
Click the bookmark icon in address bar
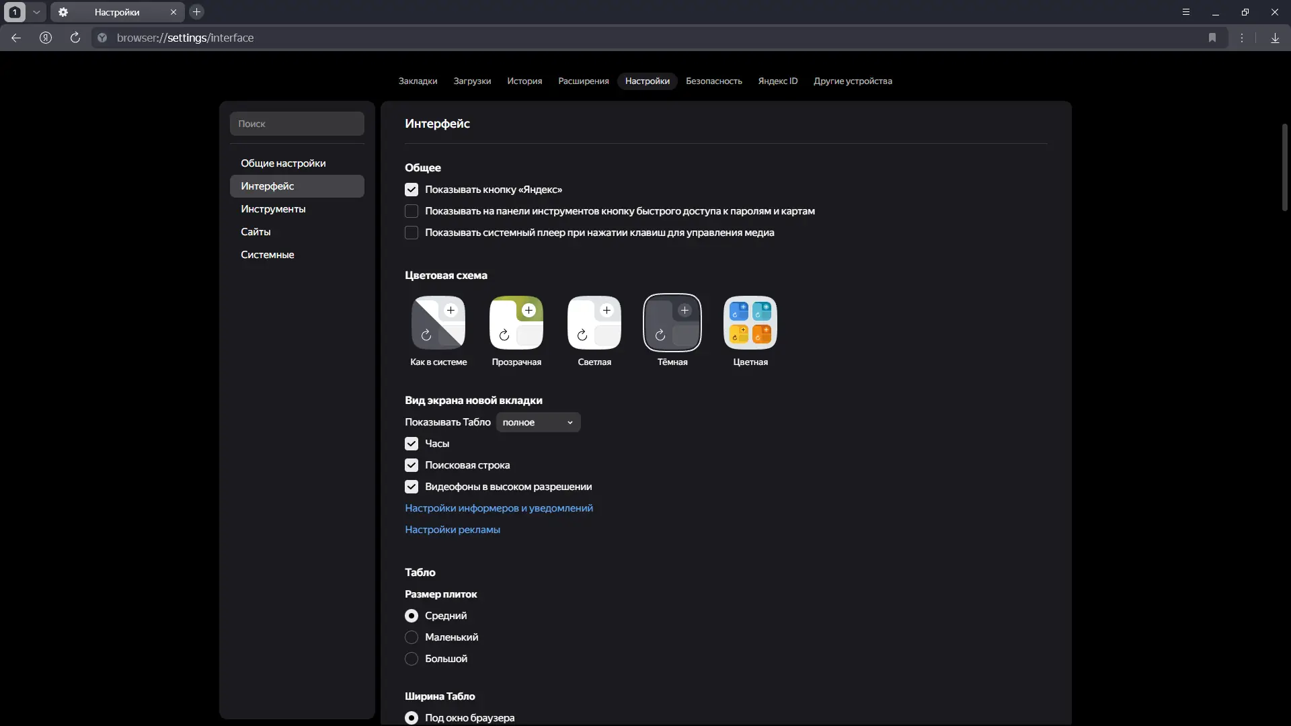pyautogui.click(x=1212, y=38)
